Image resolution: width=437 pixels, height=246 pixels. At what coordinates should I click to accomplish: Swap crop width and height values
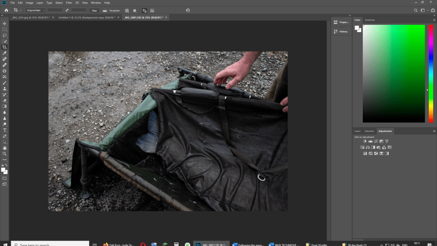[67, 10]
